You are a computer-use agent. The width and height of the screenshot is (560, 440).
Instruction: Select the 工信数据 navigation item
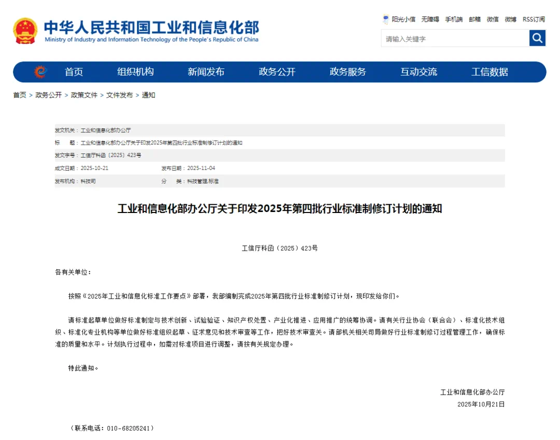point(489,72)
